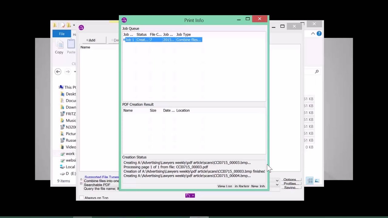Click the Explorer Back arrow button
This screenshot has width=388, height=218.
click(x=58, y=71)
